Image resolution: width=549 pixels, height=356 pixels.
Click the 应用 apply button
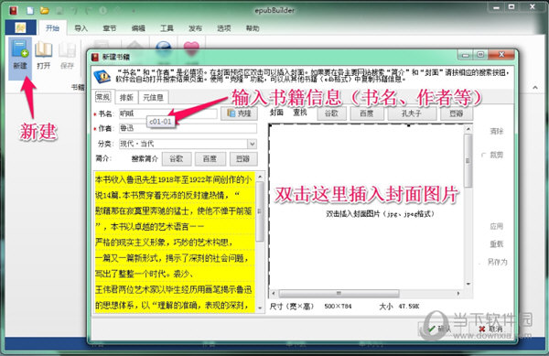tap(497, 226)
